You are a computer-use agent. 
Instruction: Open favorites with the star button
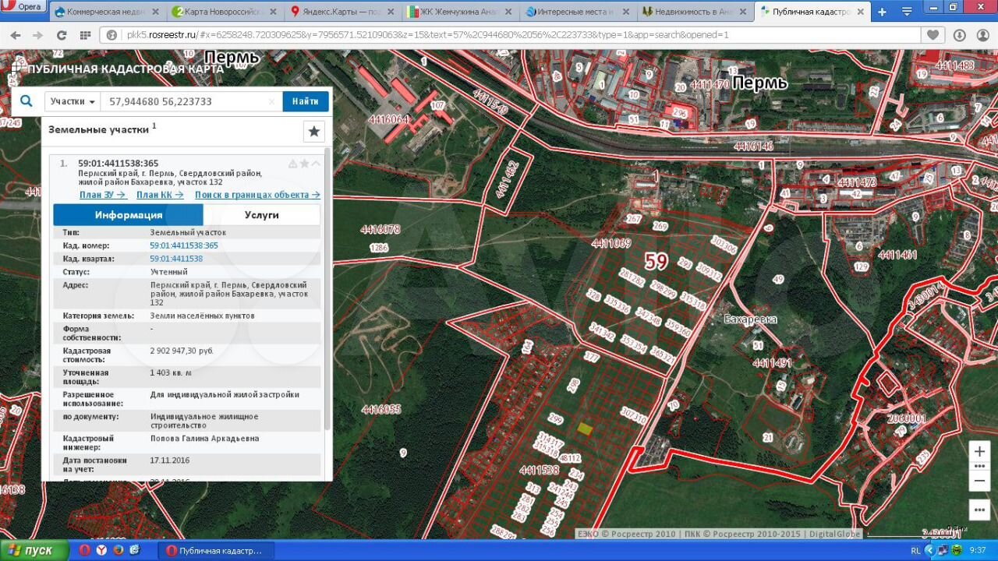pos(313,132)
